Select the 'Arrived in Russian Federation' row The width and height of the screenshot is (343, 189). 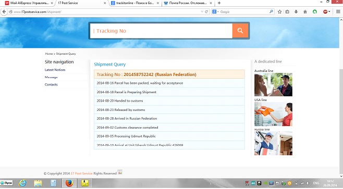(x=169, y=118)
